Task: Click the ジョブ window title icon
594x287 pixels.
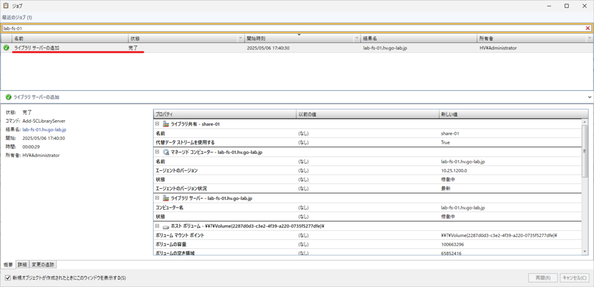Action: (x=5, y=6)
